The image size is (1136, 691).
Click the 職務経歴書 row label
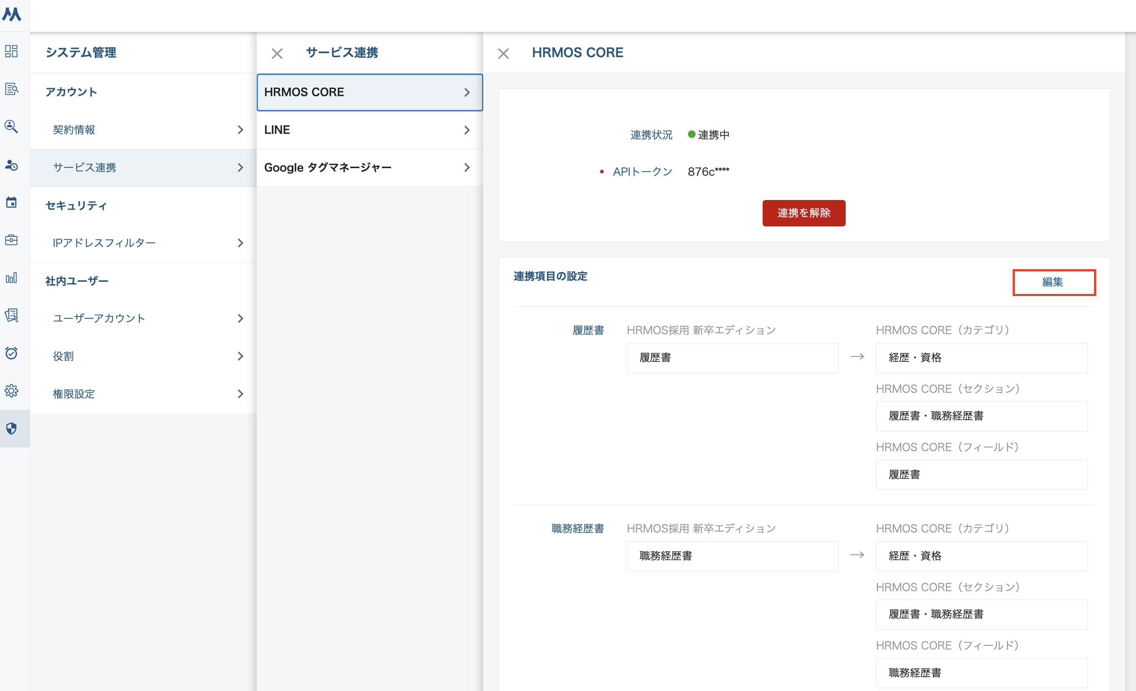point(578,529)
